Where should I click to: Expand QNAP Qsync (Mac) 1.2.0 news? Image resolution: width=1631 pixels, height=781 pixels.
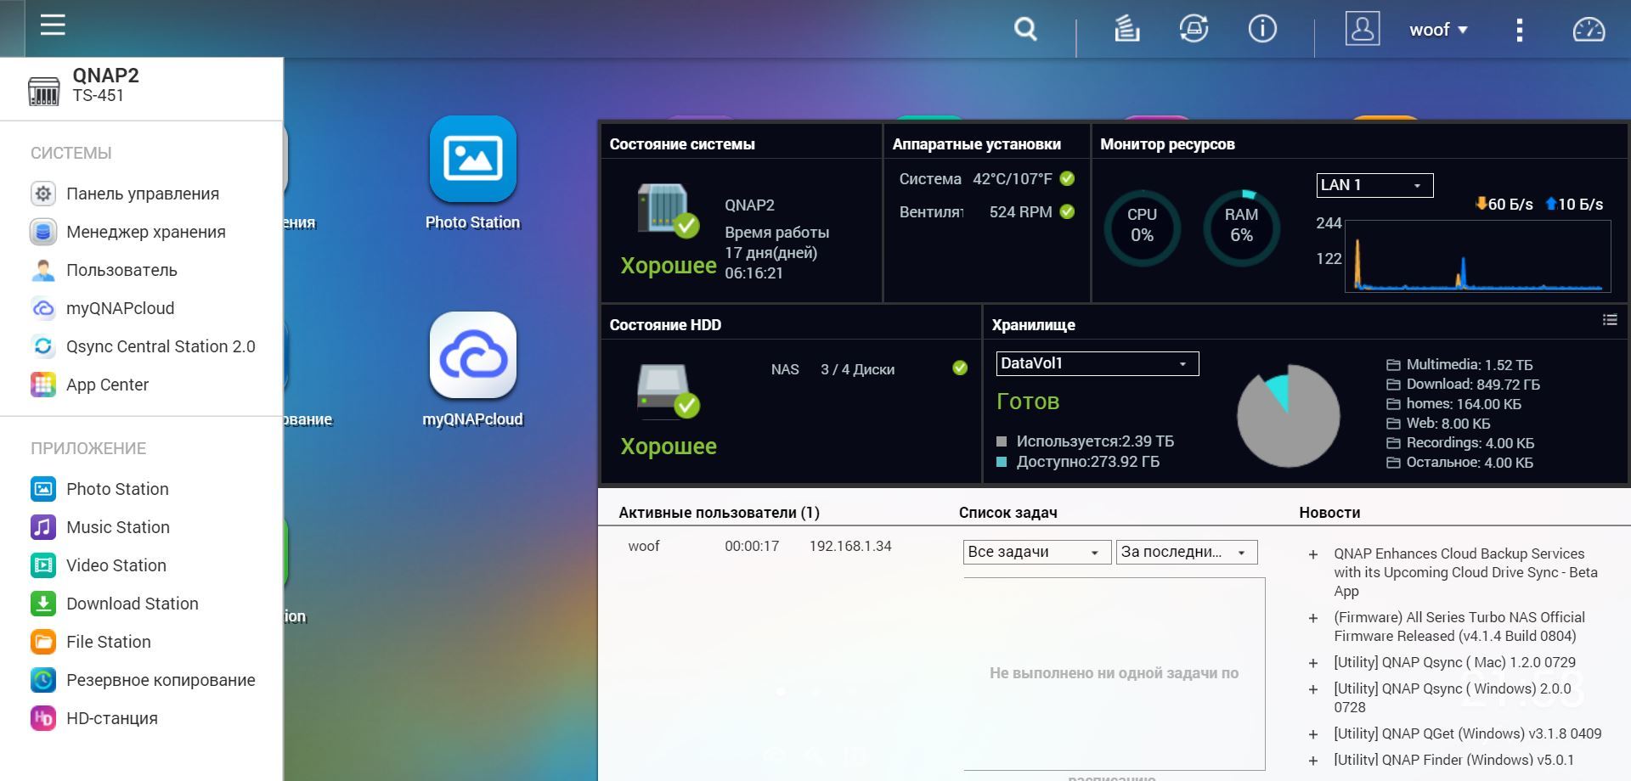pos(1312,663)
